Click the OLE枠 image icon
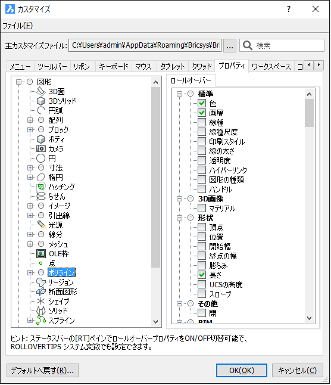331x385 pixels. [41, 253]
